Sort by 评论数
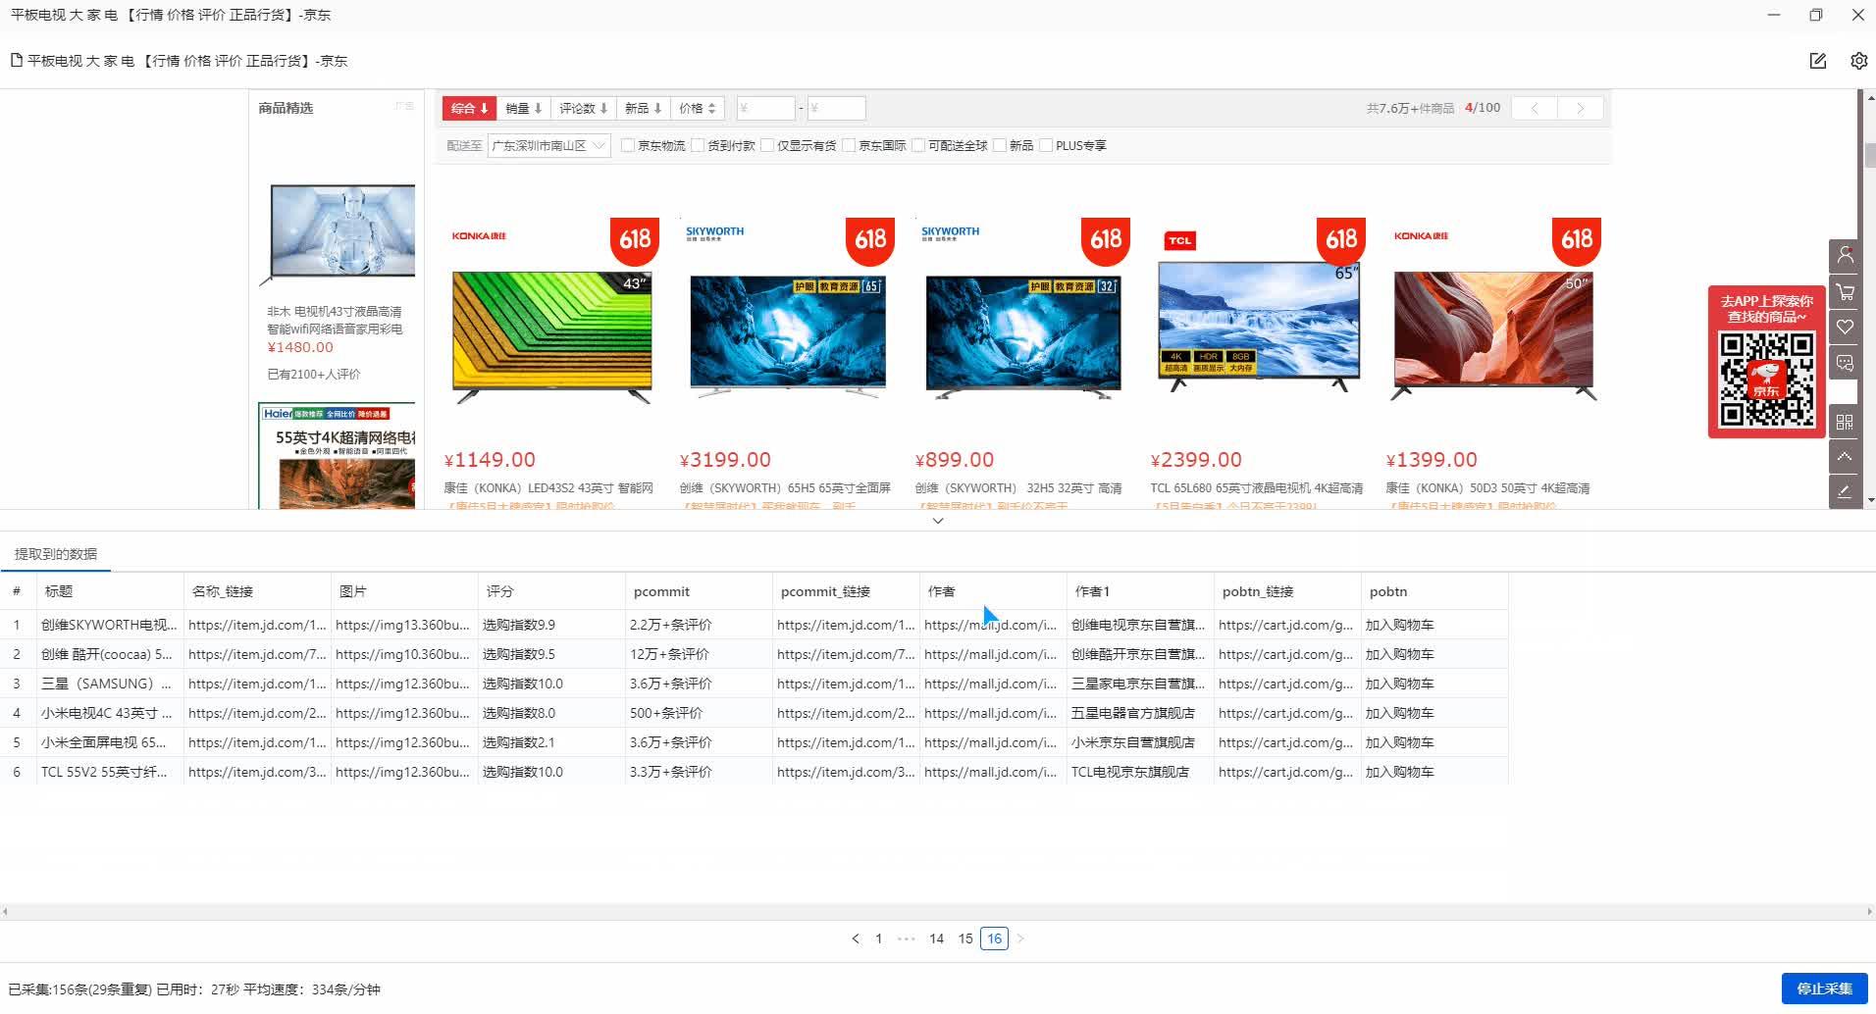1876x1014 pixels. 583,108
